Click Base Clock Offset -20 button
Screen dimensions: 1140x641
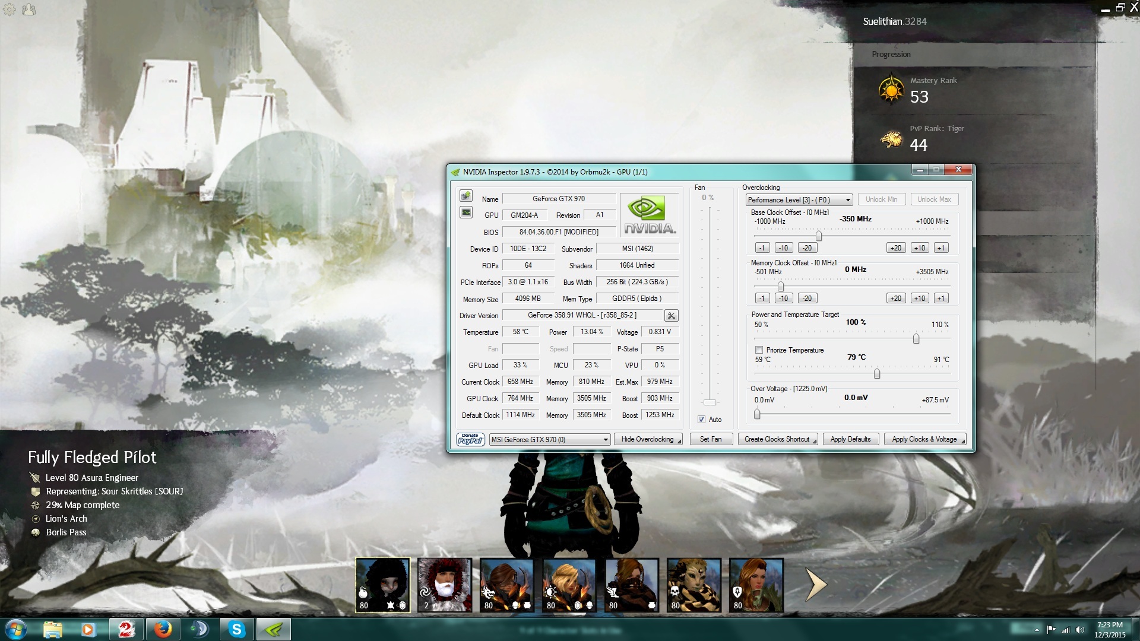point(807,248)
